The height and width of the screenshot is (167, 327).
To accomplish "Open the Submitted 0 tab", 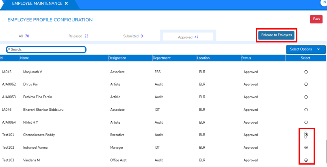I will tap(133, 36).
